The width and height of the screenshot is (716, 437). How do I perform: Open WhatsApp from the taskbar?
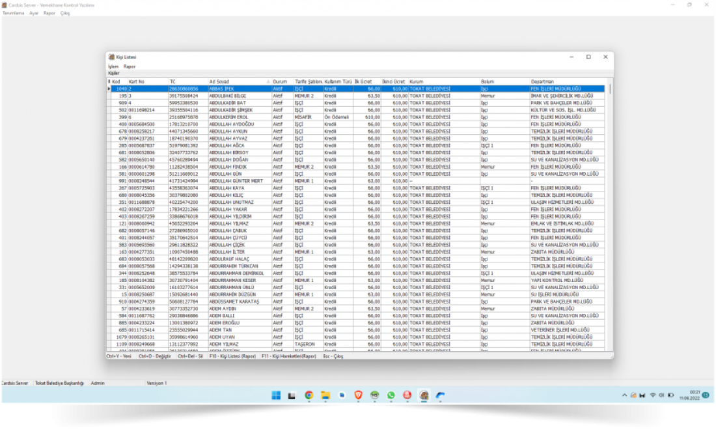pyautogui.click(x=391, y=395)
